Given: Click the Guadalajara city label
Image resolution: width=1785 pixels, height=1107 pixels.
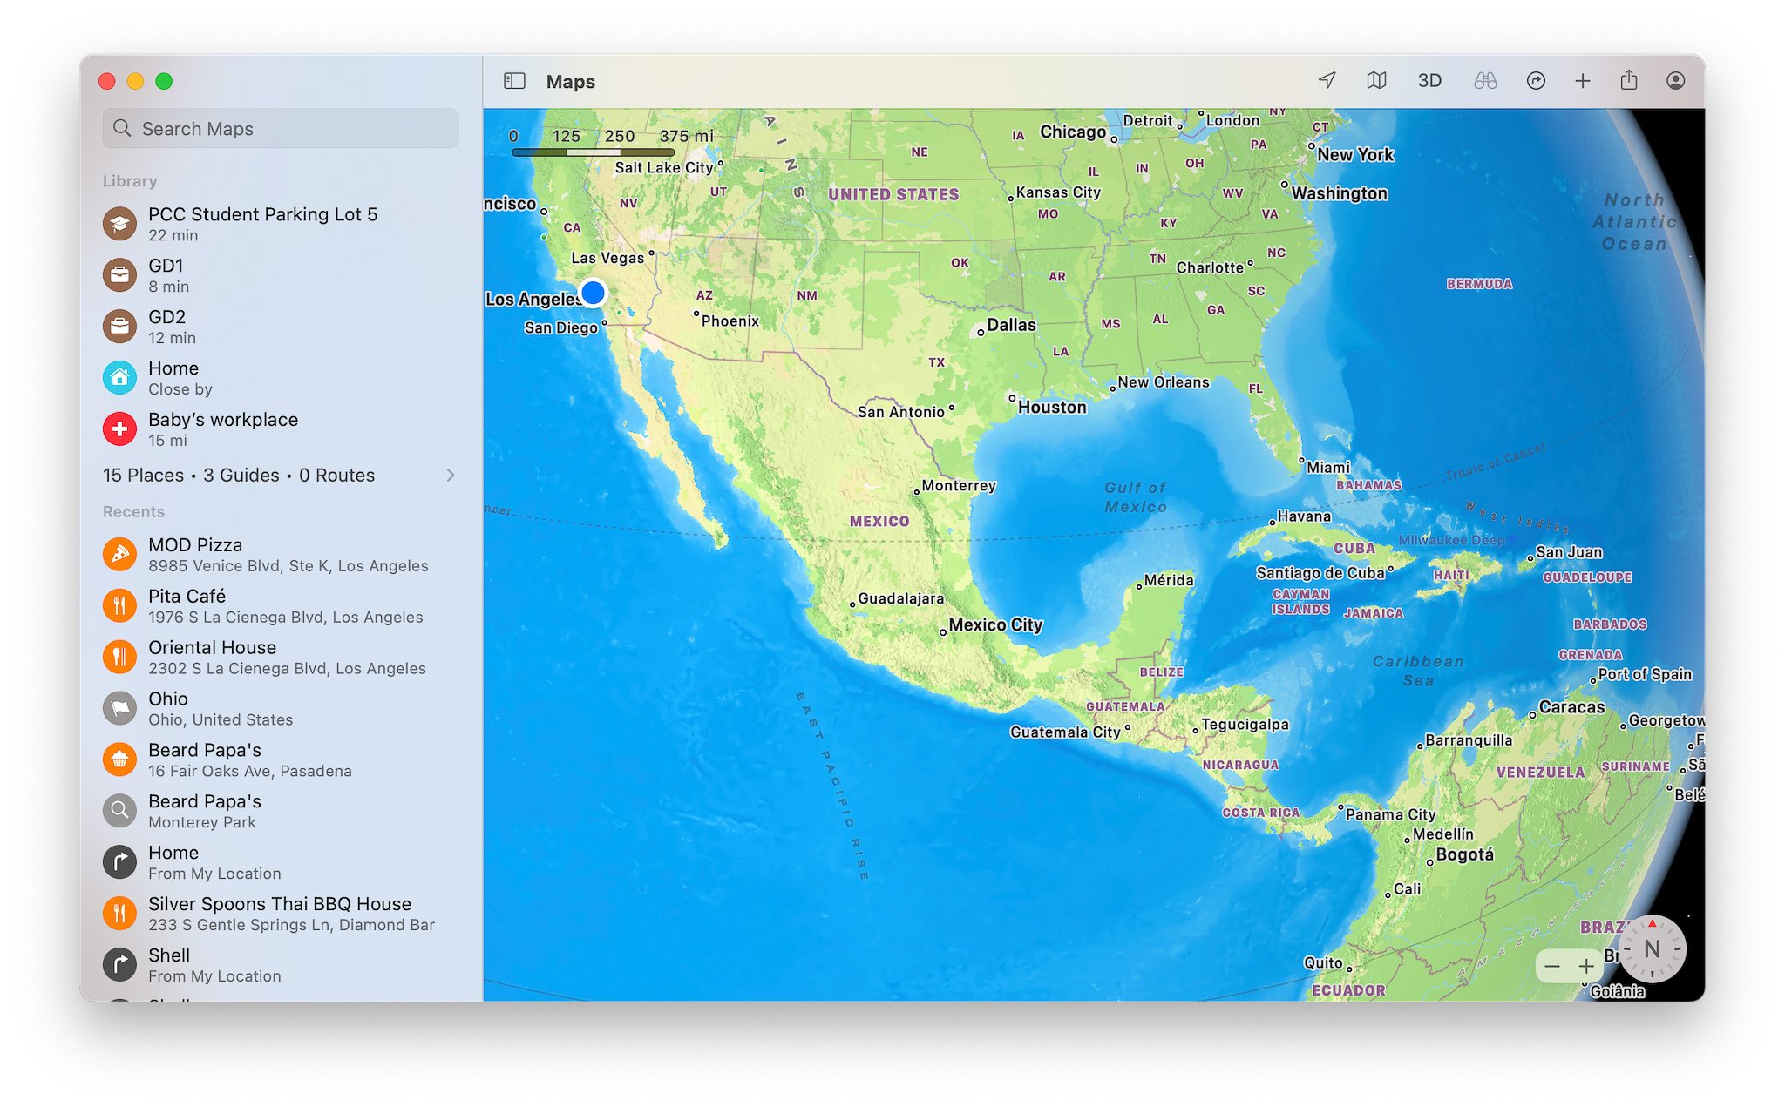Looking at the screenshot, I should click(901, 599).
